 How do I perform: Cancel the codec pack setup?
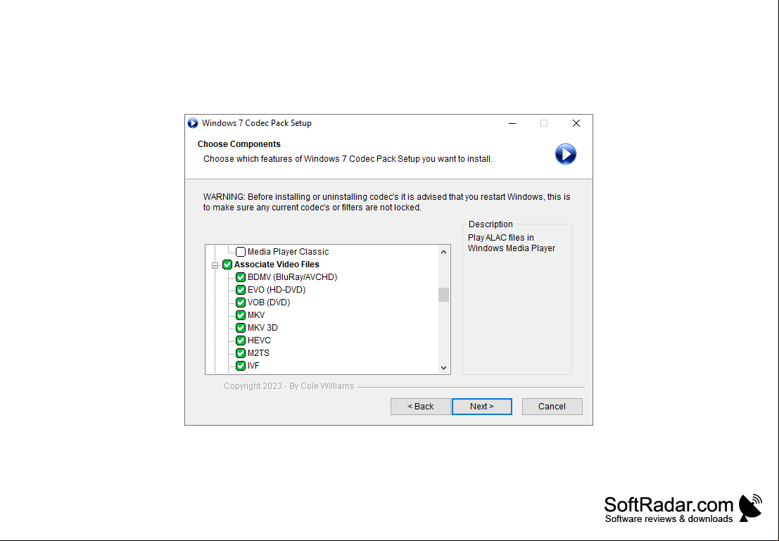pos(552,407)
